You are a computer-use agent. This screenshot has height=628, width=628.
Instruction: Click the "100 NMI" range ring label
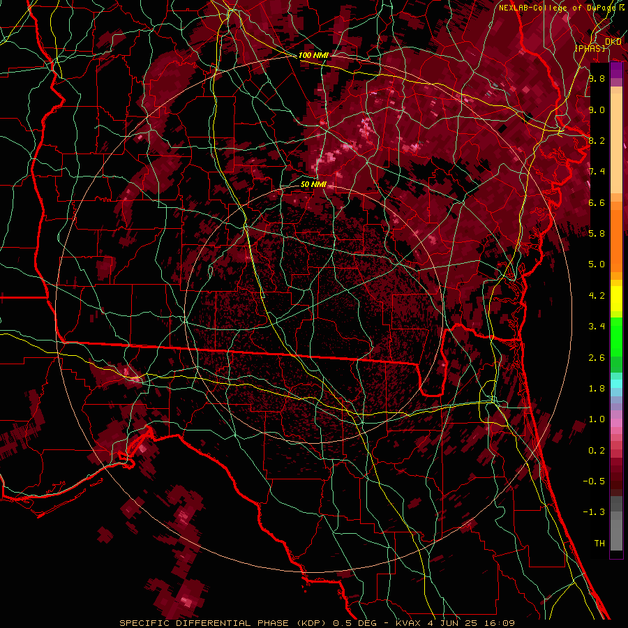tap(313, 55)
